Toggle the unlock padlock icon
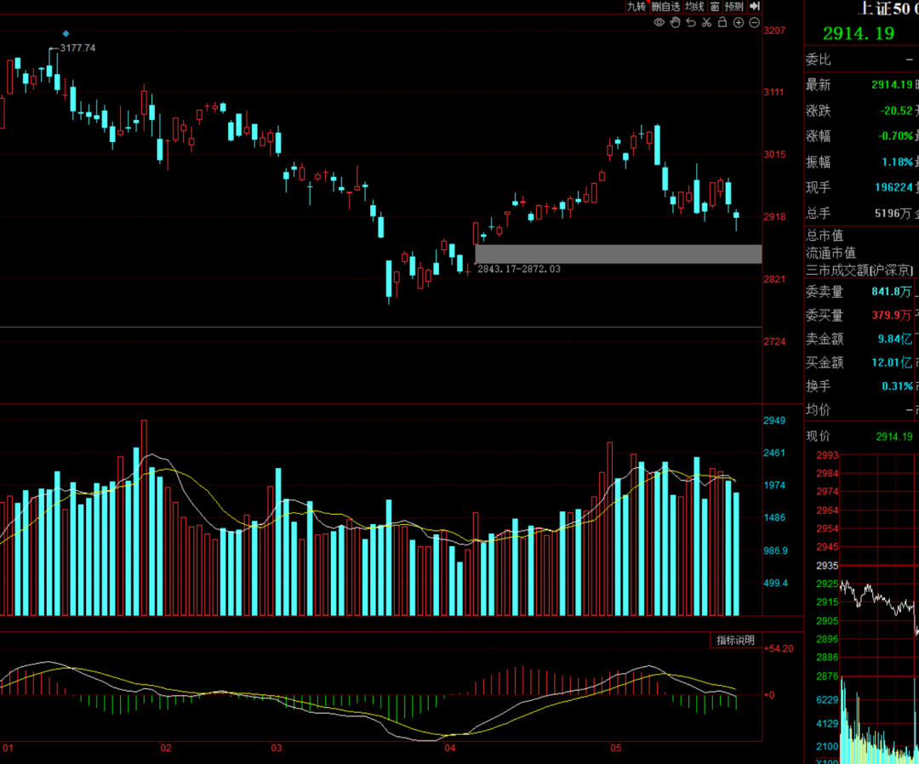The image size is (919, 764). click(x=722, y=22)
